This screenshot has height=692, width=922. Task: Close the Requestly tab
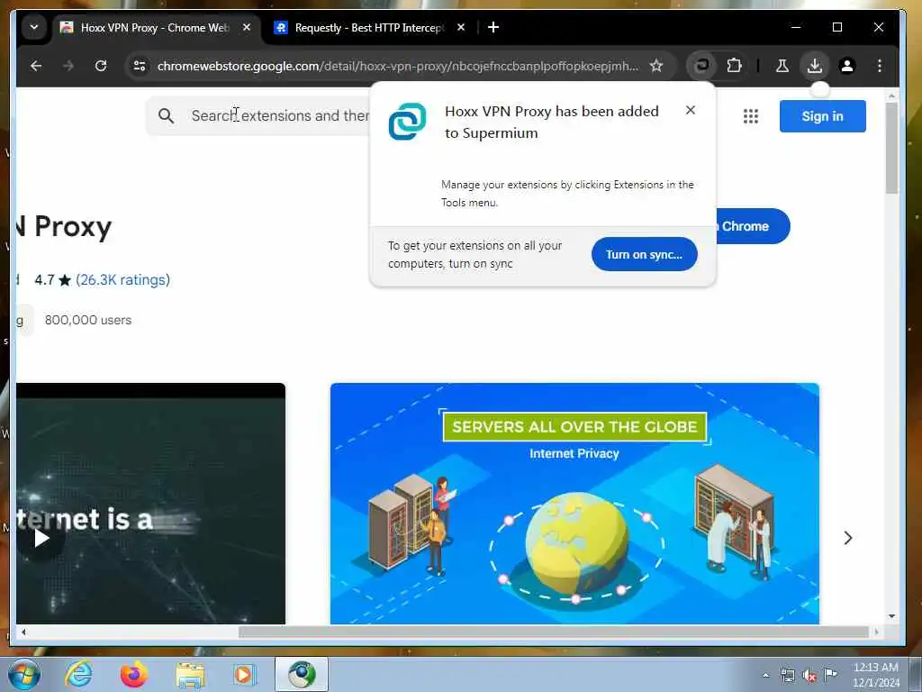[x=461, y=28]
